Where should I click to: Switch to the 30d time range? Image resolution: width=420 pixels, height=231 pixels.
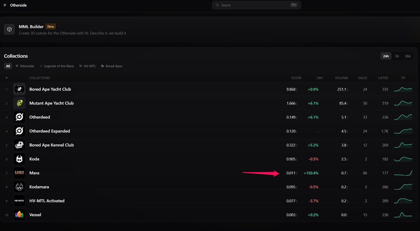pyautogui.click(x=408, y=56)
